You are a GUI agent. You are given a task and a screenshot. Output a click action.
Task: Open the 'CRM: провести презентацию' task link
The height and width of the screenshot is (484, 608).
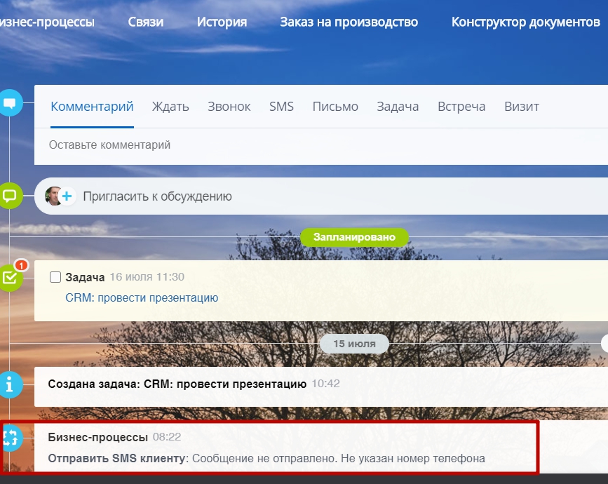(142, 297)
